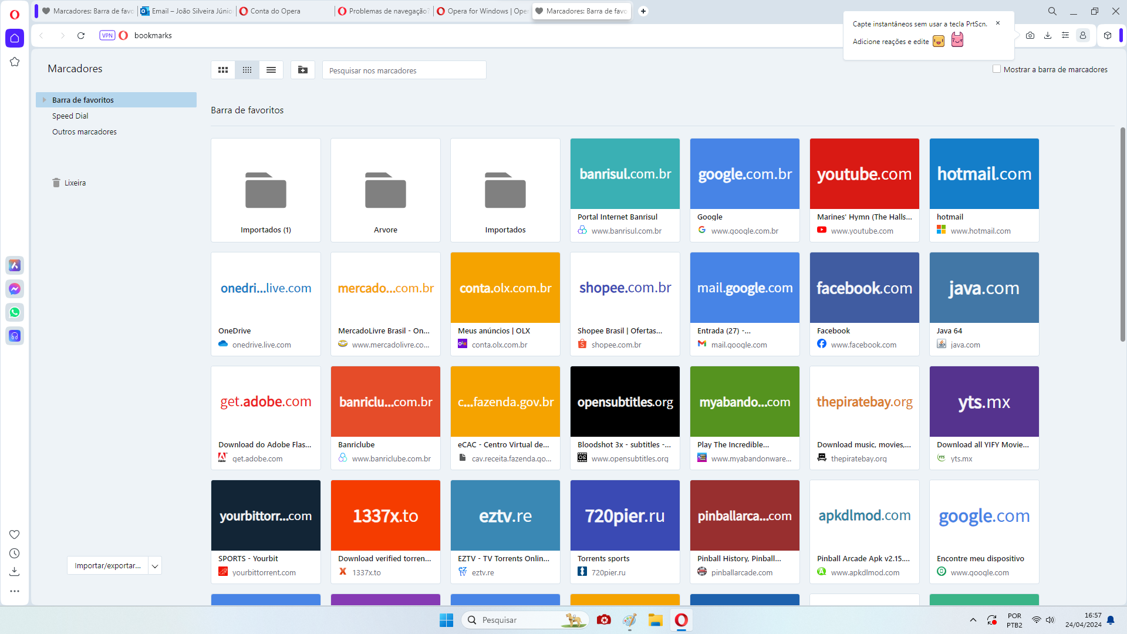This screenshot has height=634, width=1127.
Task: Click the Home sidebar icon
Action: pos(15,38)
